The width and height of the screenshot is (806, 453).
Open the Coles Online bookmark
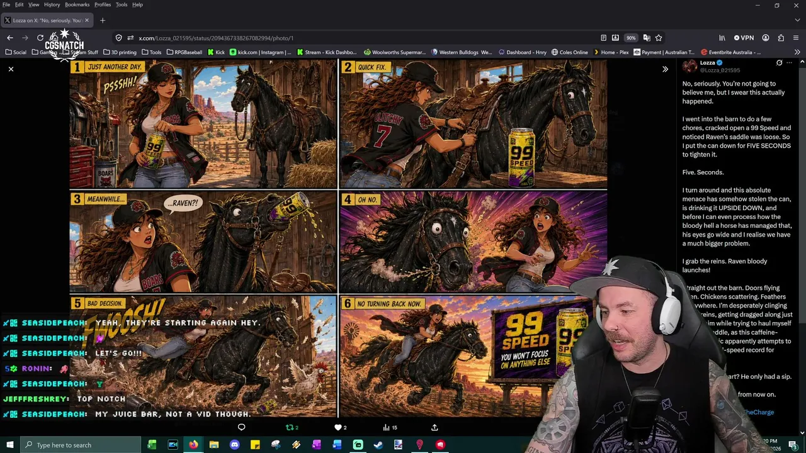(569, 52)
